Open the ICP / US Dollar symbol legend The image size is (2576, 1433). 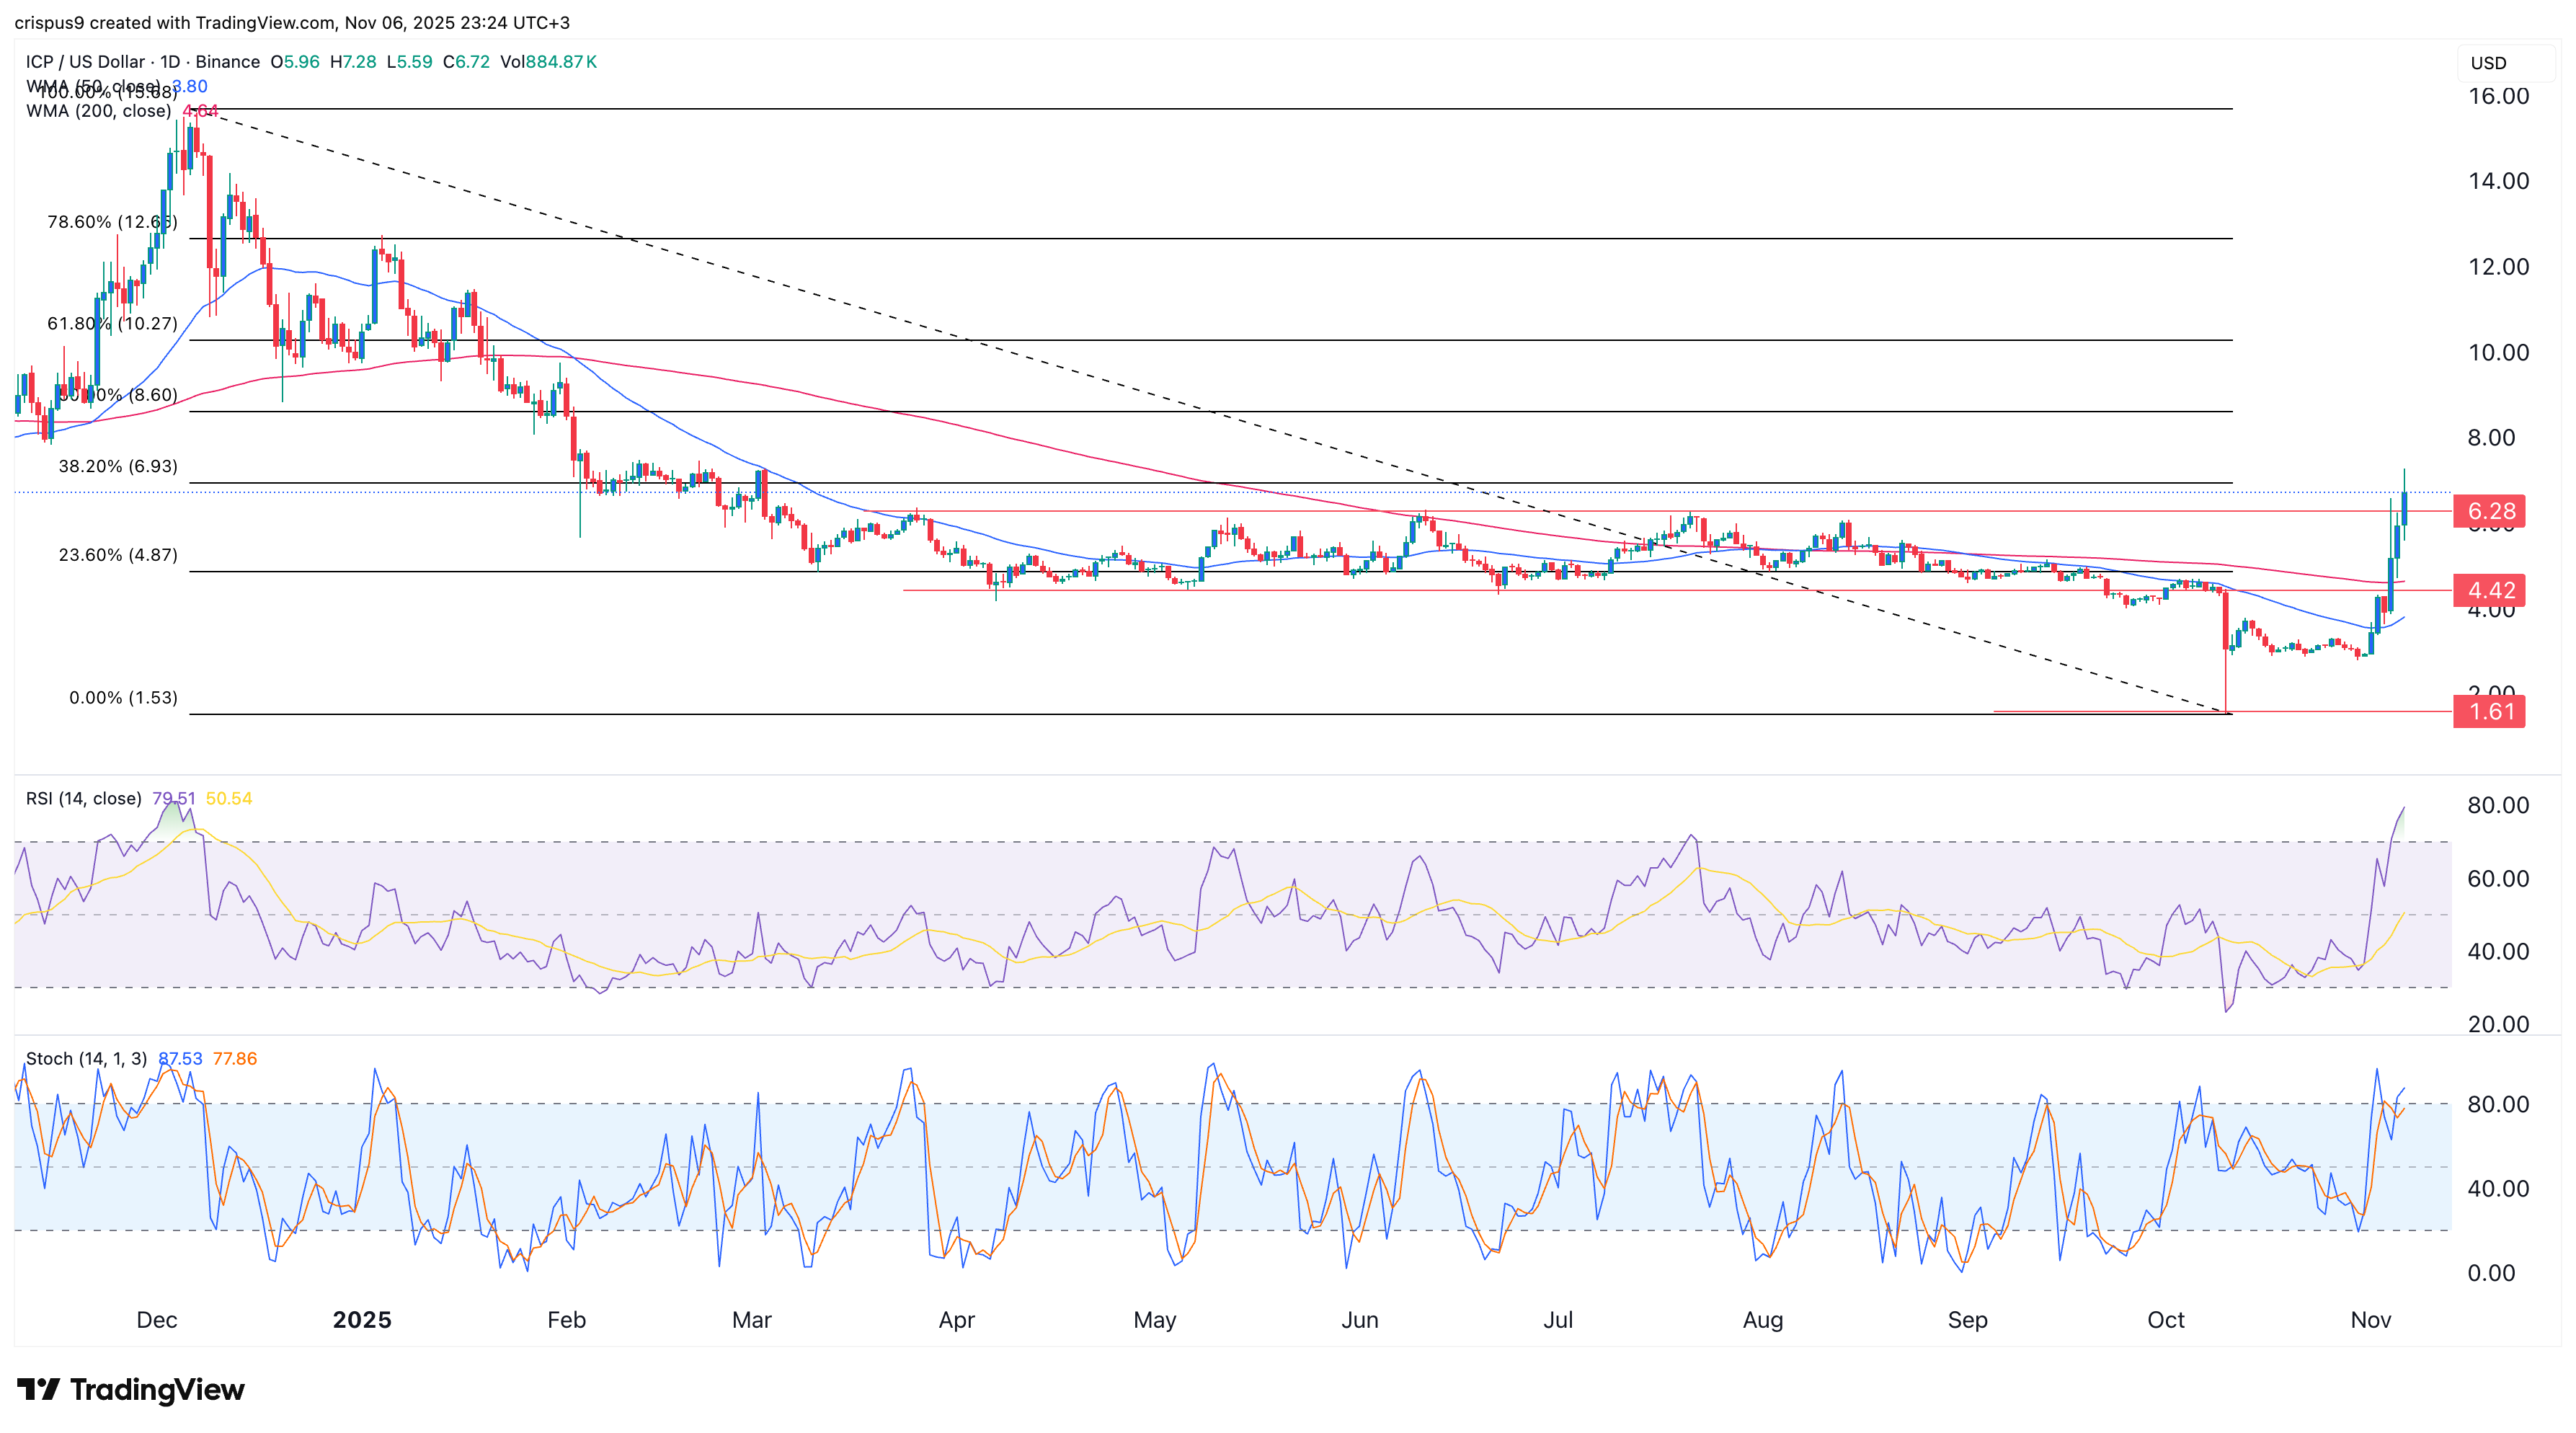pyautogui.click(x=85, y=61)
